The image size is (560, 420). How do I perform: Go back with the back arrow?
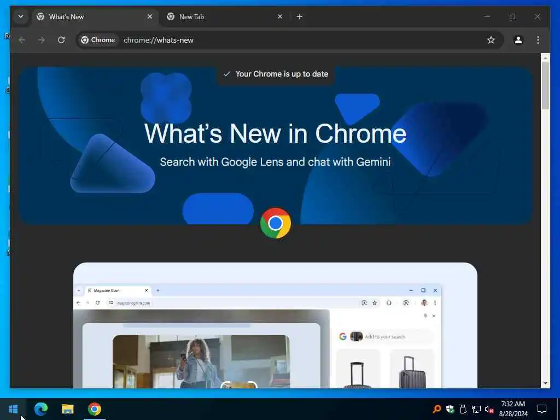(x=22, y=40)
